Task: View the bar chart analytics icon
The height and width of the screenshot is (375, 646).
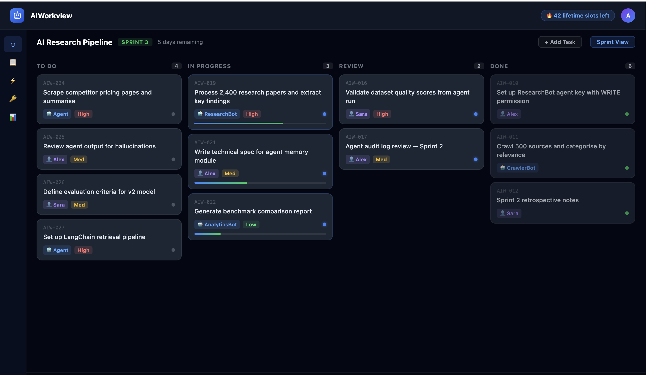Action: pos(13,117)
